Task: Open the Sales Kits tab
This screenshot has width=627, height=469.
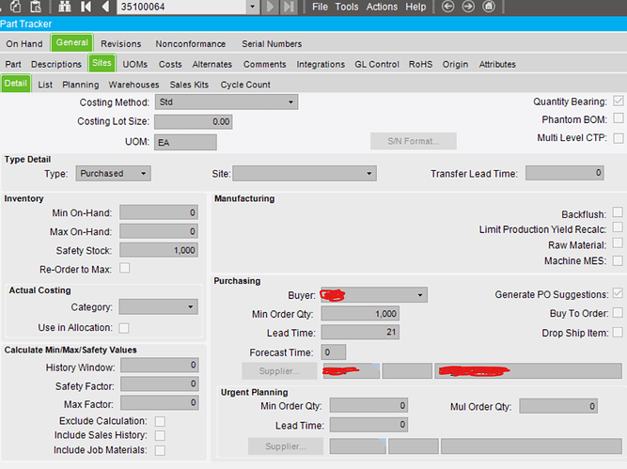Action: pos(189,85)
